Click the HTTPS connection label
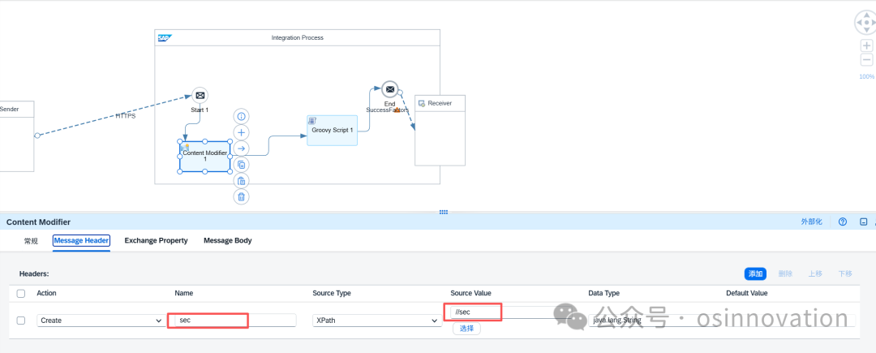The image size is (876, 353). 126,116
